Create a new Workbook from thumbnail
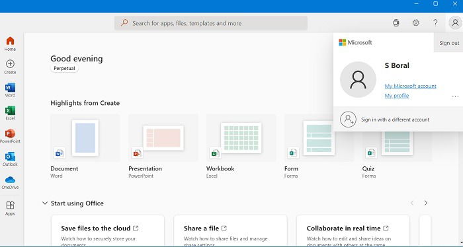463x247 pixels. click(241, 138)
